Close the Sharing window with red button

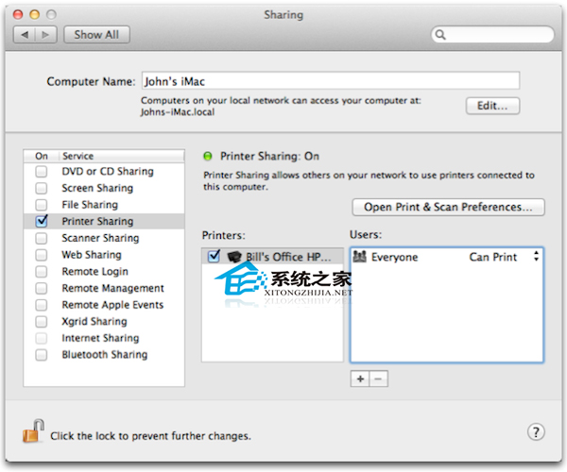(x=18, y=14)
